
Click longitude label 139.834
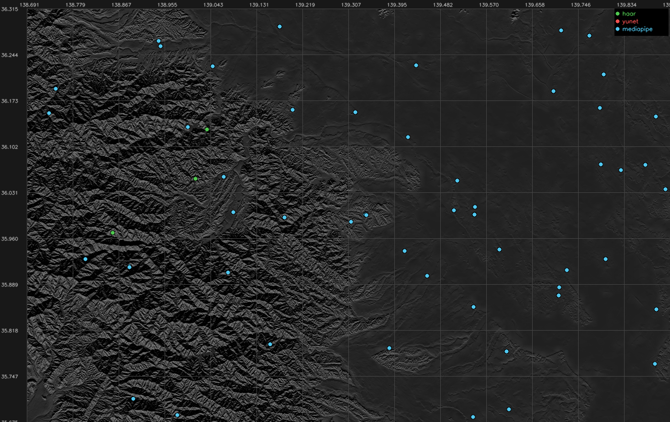626,5
